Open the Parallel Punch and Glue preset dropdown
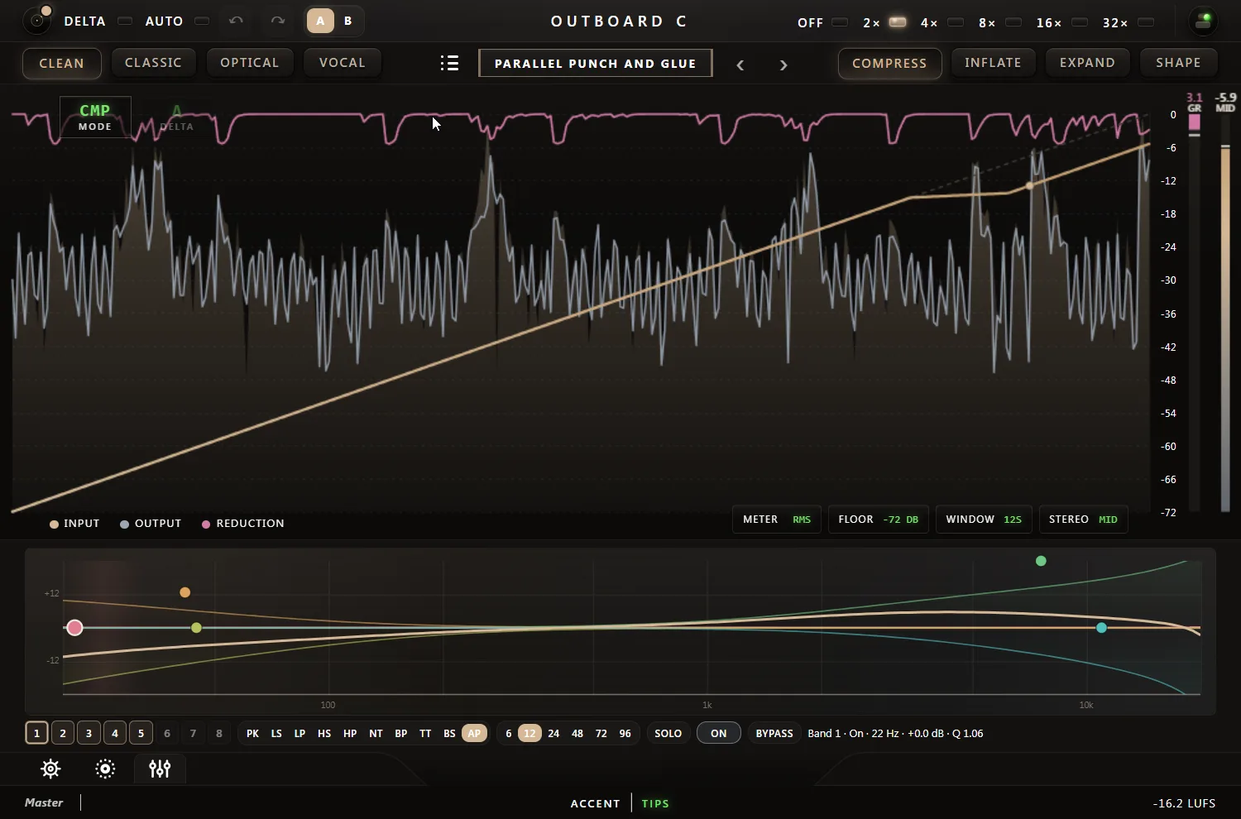 click(596, 63)
